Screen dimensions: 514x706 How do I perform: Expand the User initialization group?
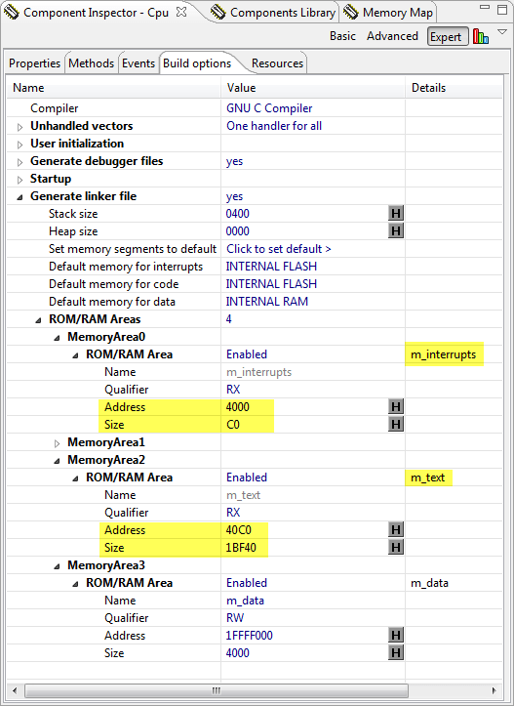(x=20, y=145)
